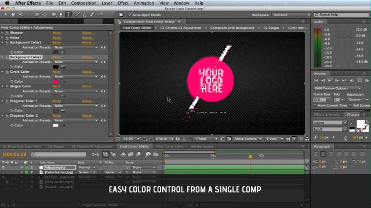This screenshot has height=208, width=371.
Task: Select the Pen tool
Action: pos(61,14)
